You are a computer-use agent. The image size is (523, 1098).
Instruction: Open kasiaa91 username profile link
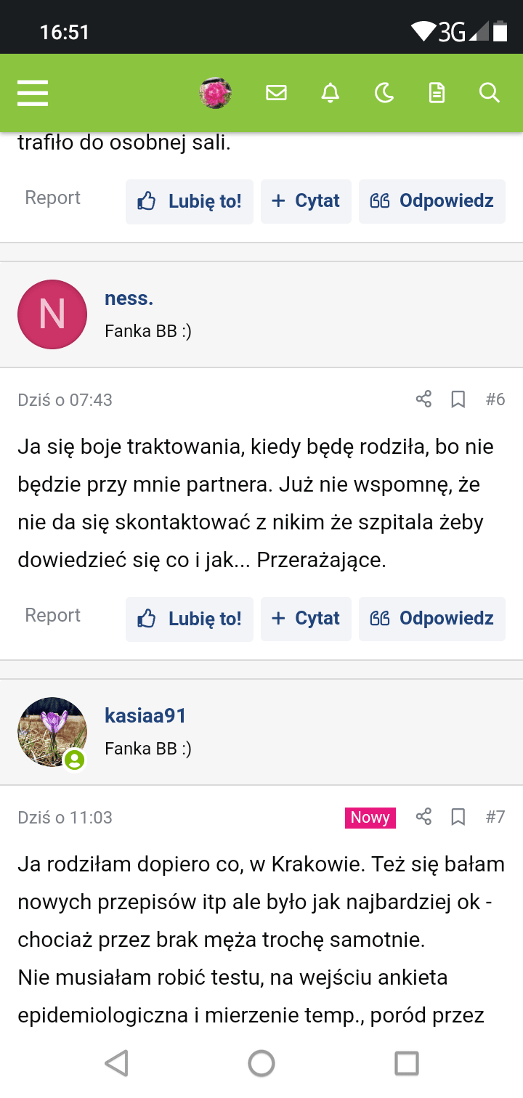pos(145,716)
